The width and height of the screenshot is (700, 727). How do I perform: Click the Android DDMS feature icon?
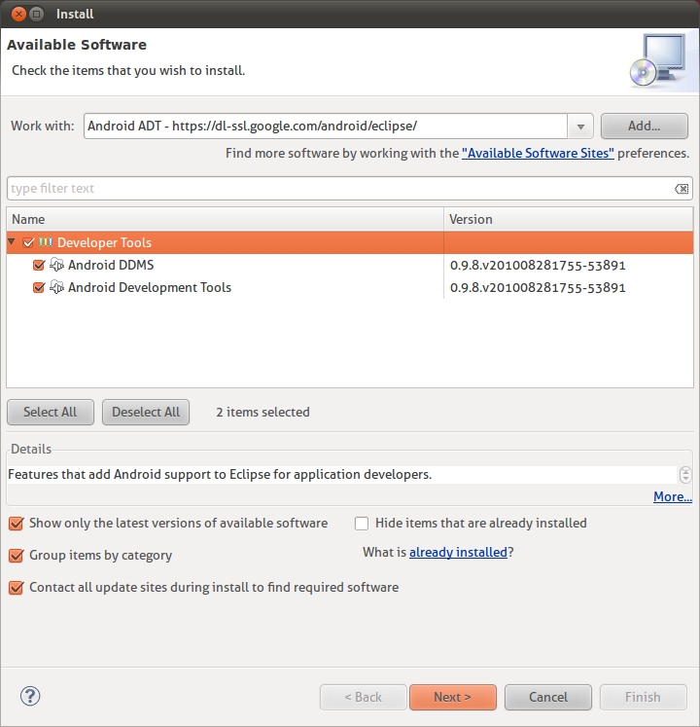pyautogui.click(x=56, y=265)
